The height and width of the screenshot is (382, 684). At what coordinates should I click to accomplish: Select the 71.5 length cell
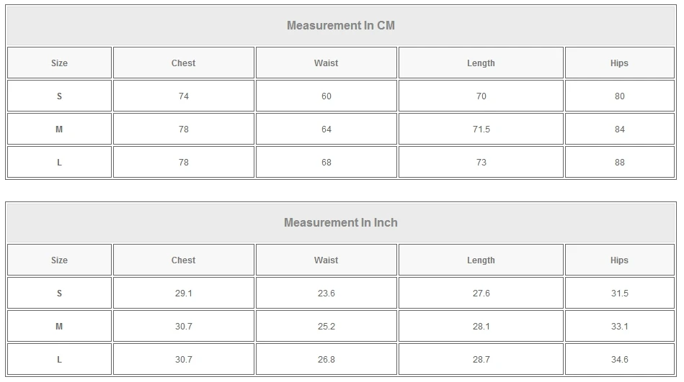point(481,129)
